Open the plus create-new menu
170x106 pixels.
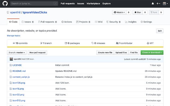pos(158,3)
